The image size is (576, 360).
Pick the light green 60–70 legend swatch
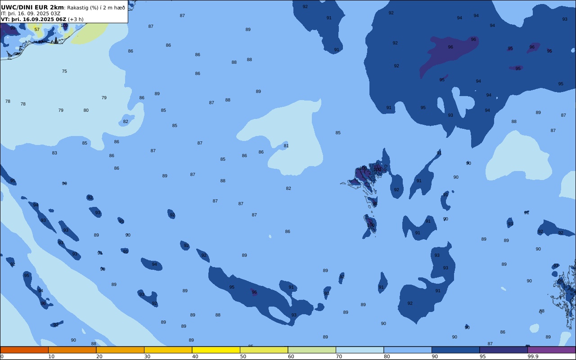(312, 350)
